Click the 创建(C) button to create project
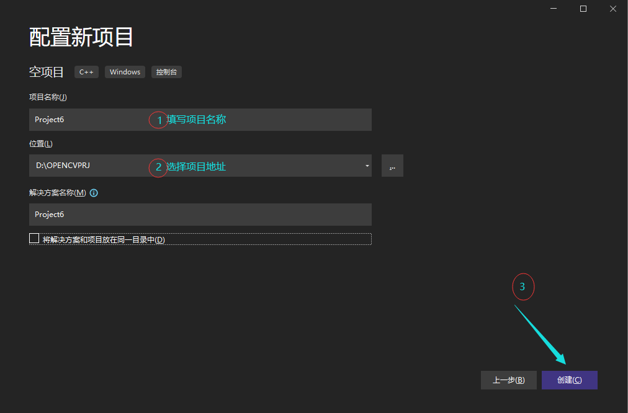The height and width of the screenshot is (413, 628). pos(569,380)
